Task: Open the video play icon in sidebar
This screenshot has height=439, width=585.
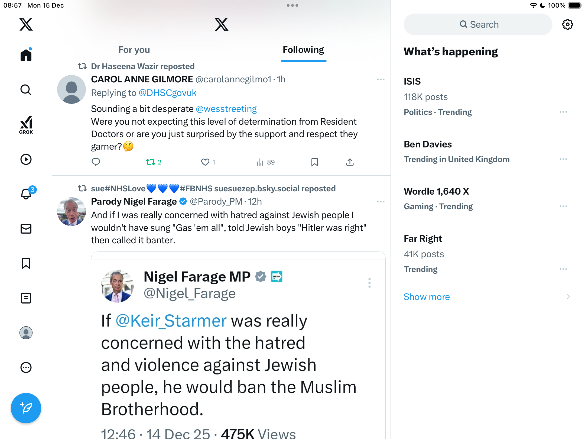Action: (x=26, y=159)
